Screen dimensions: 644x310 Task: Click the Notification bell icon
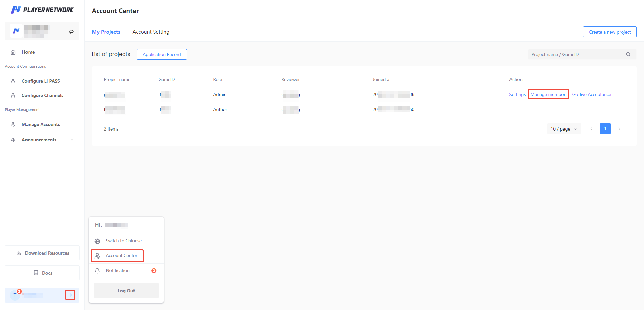[97, 271]
